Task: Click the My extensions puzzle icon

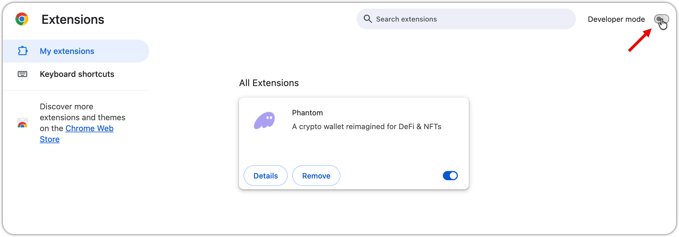Action: [x=23, y=51]
